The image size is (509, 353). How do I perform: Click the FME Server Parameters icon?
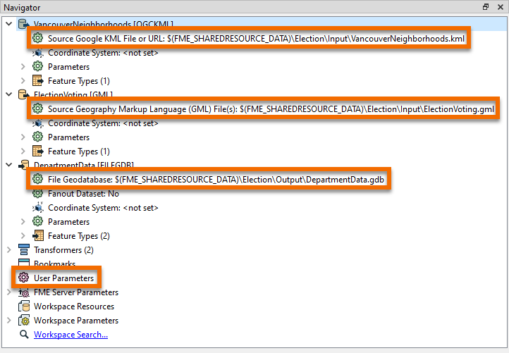point(24,292)
